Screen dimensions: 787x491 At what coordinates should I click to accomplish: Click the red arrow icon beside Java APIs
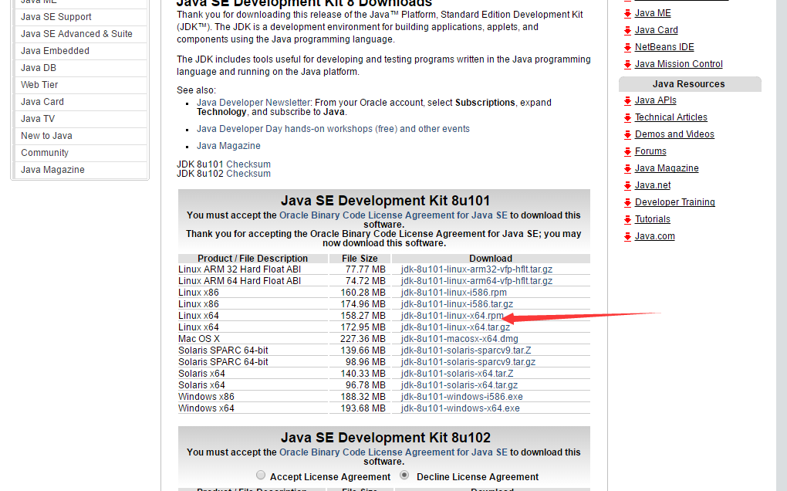pyautogui.click(x=627, y=101)
